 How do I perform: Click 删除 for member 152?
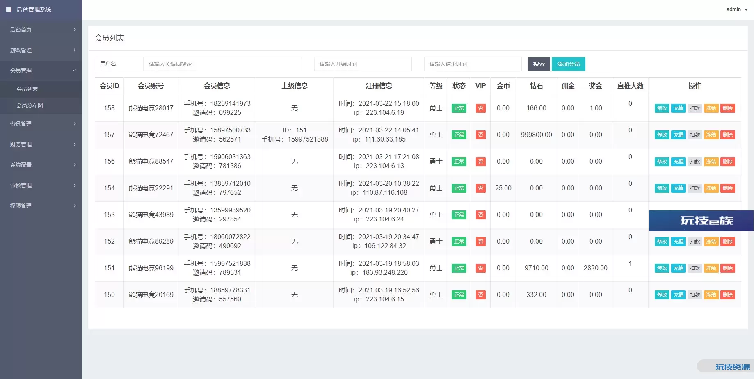tap(727, 242)
